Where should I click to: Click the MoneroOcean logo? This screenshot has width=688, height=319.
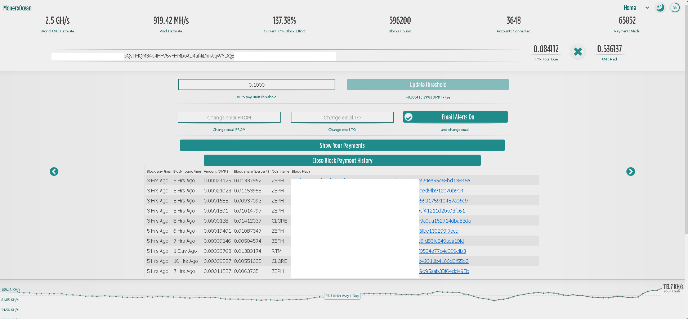[x=17, y=8]
